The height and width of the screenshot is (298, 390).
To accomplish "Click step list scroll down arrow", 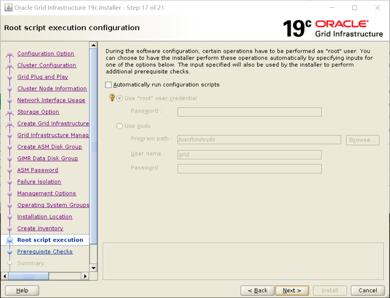I will pyautogui.click(x=94, y=268).
